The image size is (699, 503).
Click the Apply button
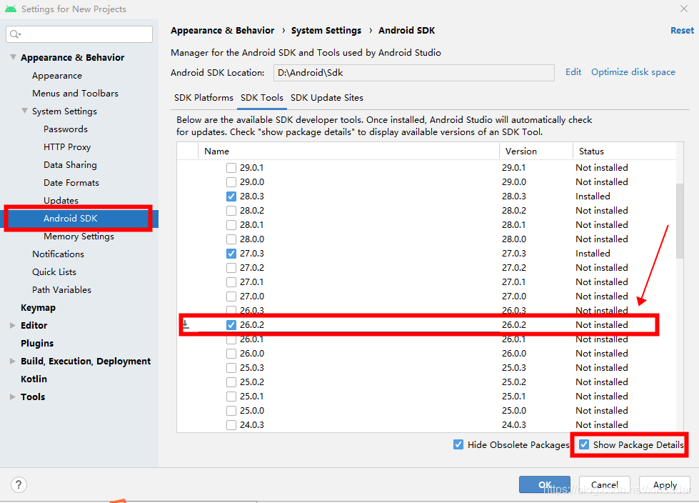pyautogui.click(x=665, y=484)
